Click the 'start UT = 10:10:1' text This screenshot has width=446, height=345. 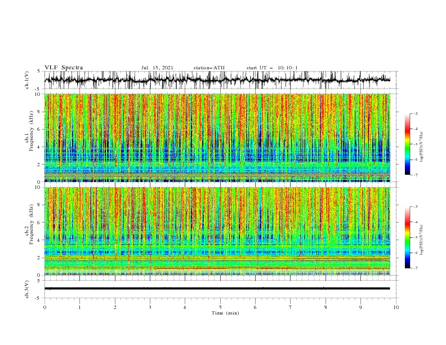272,68
